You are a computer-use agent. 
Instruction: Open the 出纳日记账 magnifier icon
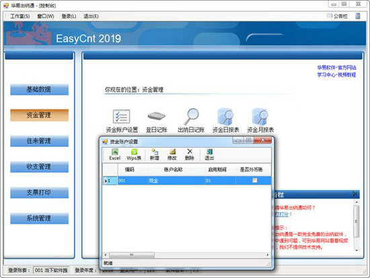coord(191,116)
